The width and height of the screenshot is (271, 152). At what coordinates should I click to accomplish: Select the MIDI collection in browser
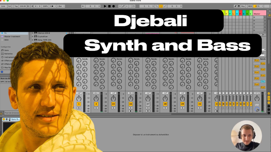pos(6,40)
